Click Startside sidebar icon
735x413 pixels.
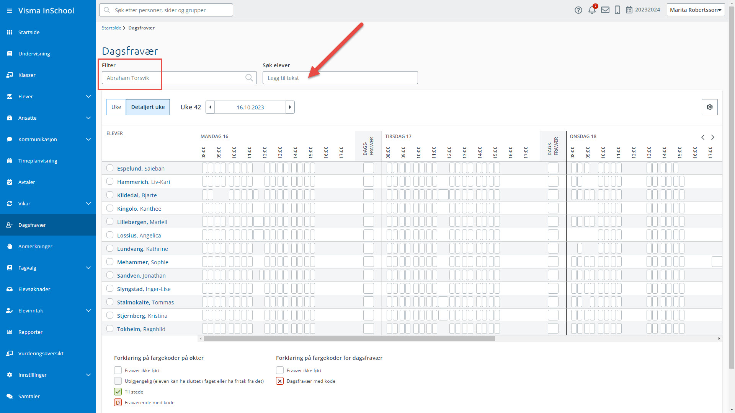pos(10,32)
